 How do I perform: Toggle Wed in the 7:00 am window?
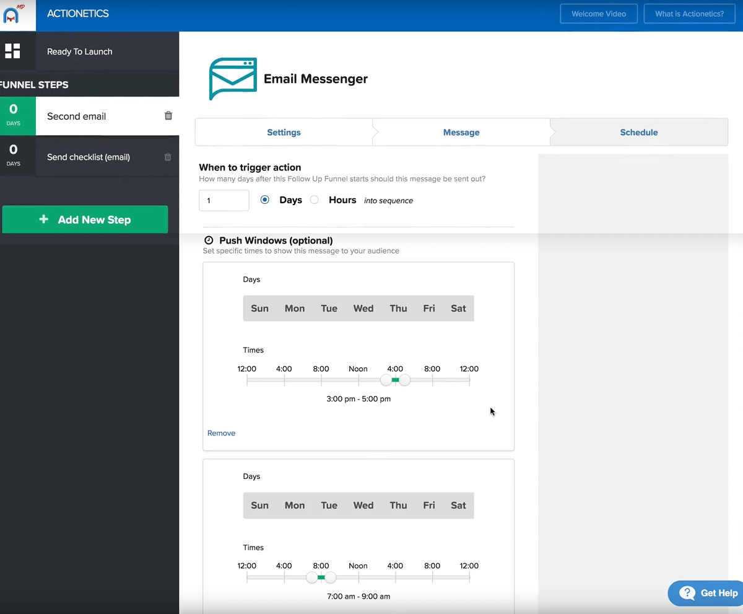tap(363, 506)
